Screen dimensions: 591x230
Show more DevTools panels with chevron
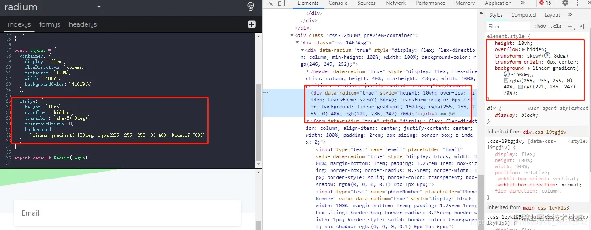522,3
